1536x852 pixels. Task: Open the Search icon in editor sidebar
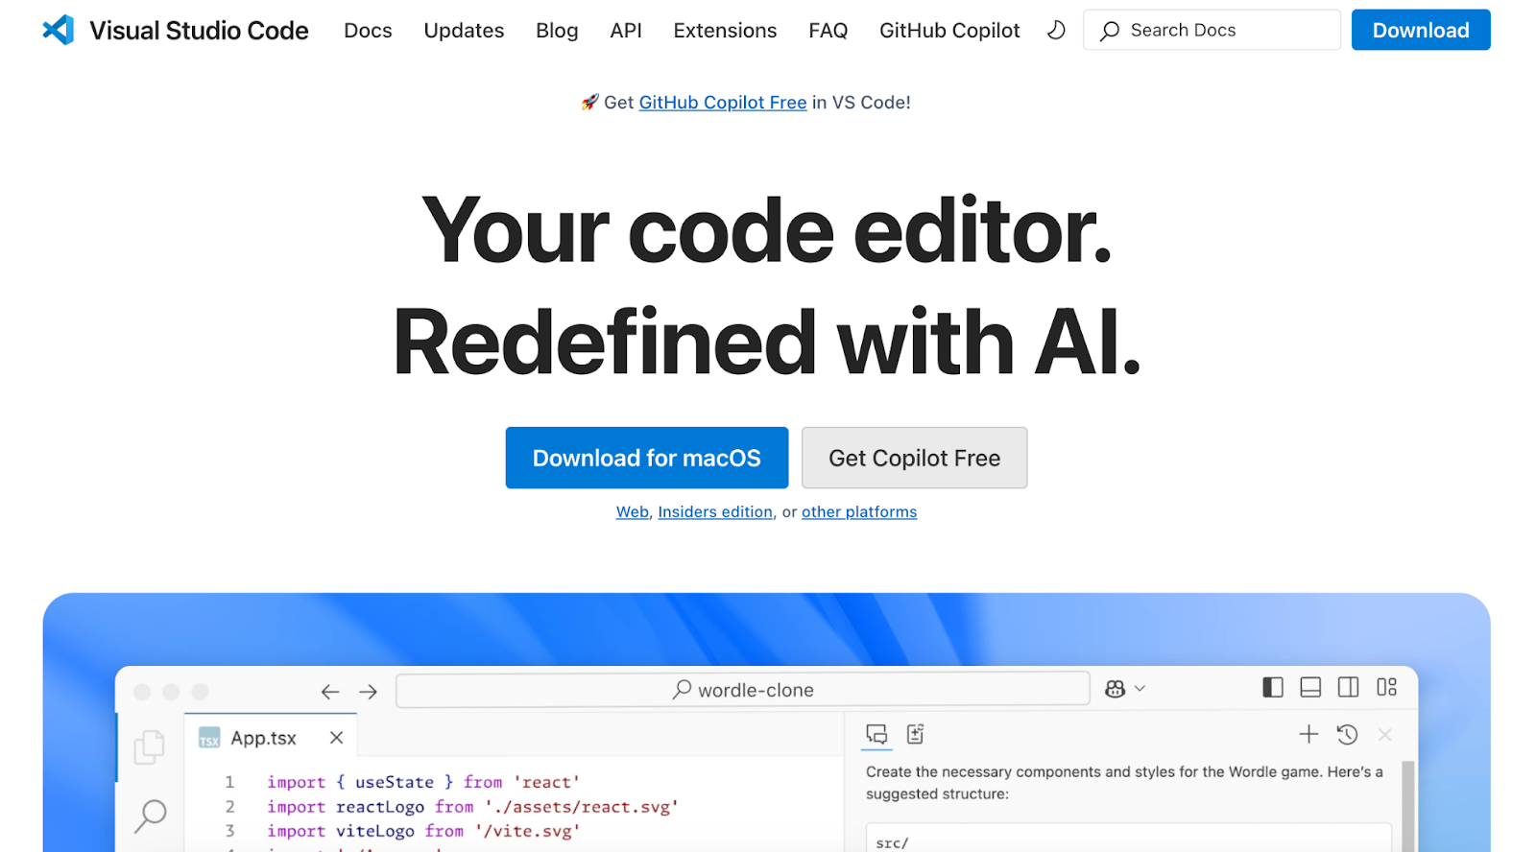click(150, 816)
